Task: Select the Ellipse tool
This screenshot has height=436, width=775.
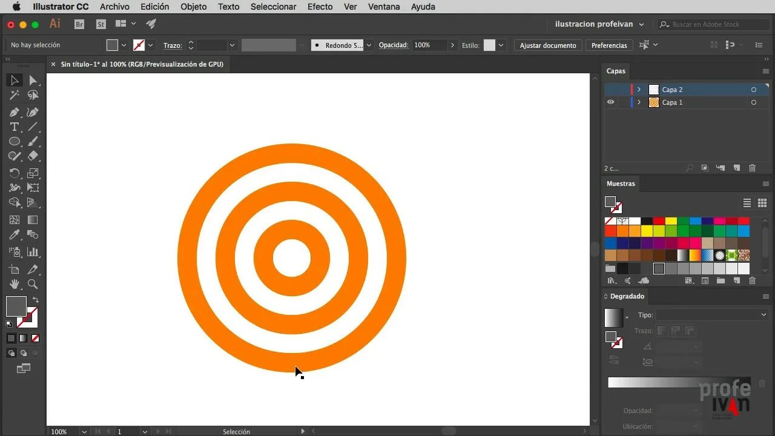Action: pos(15,141)
